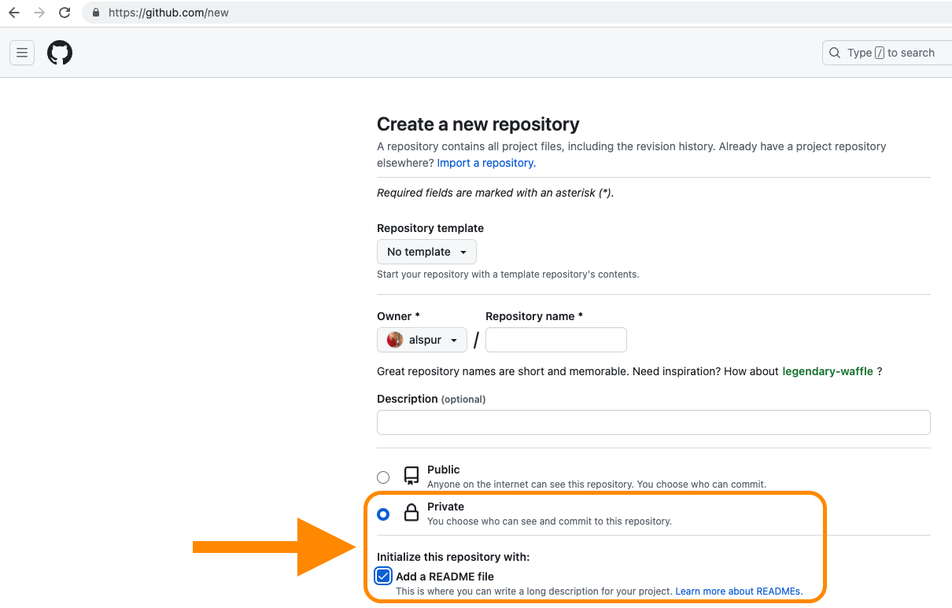Click the padlock site info icon
Screen dimensions: 952x608
[x=96, y=13]
